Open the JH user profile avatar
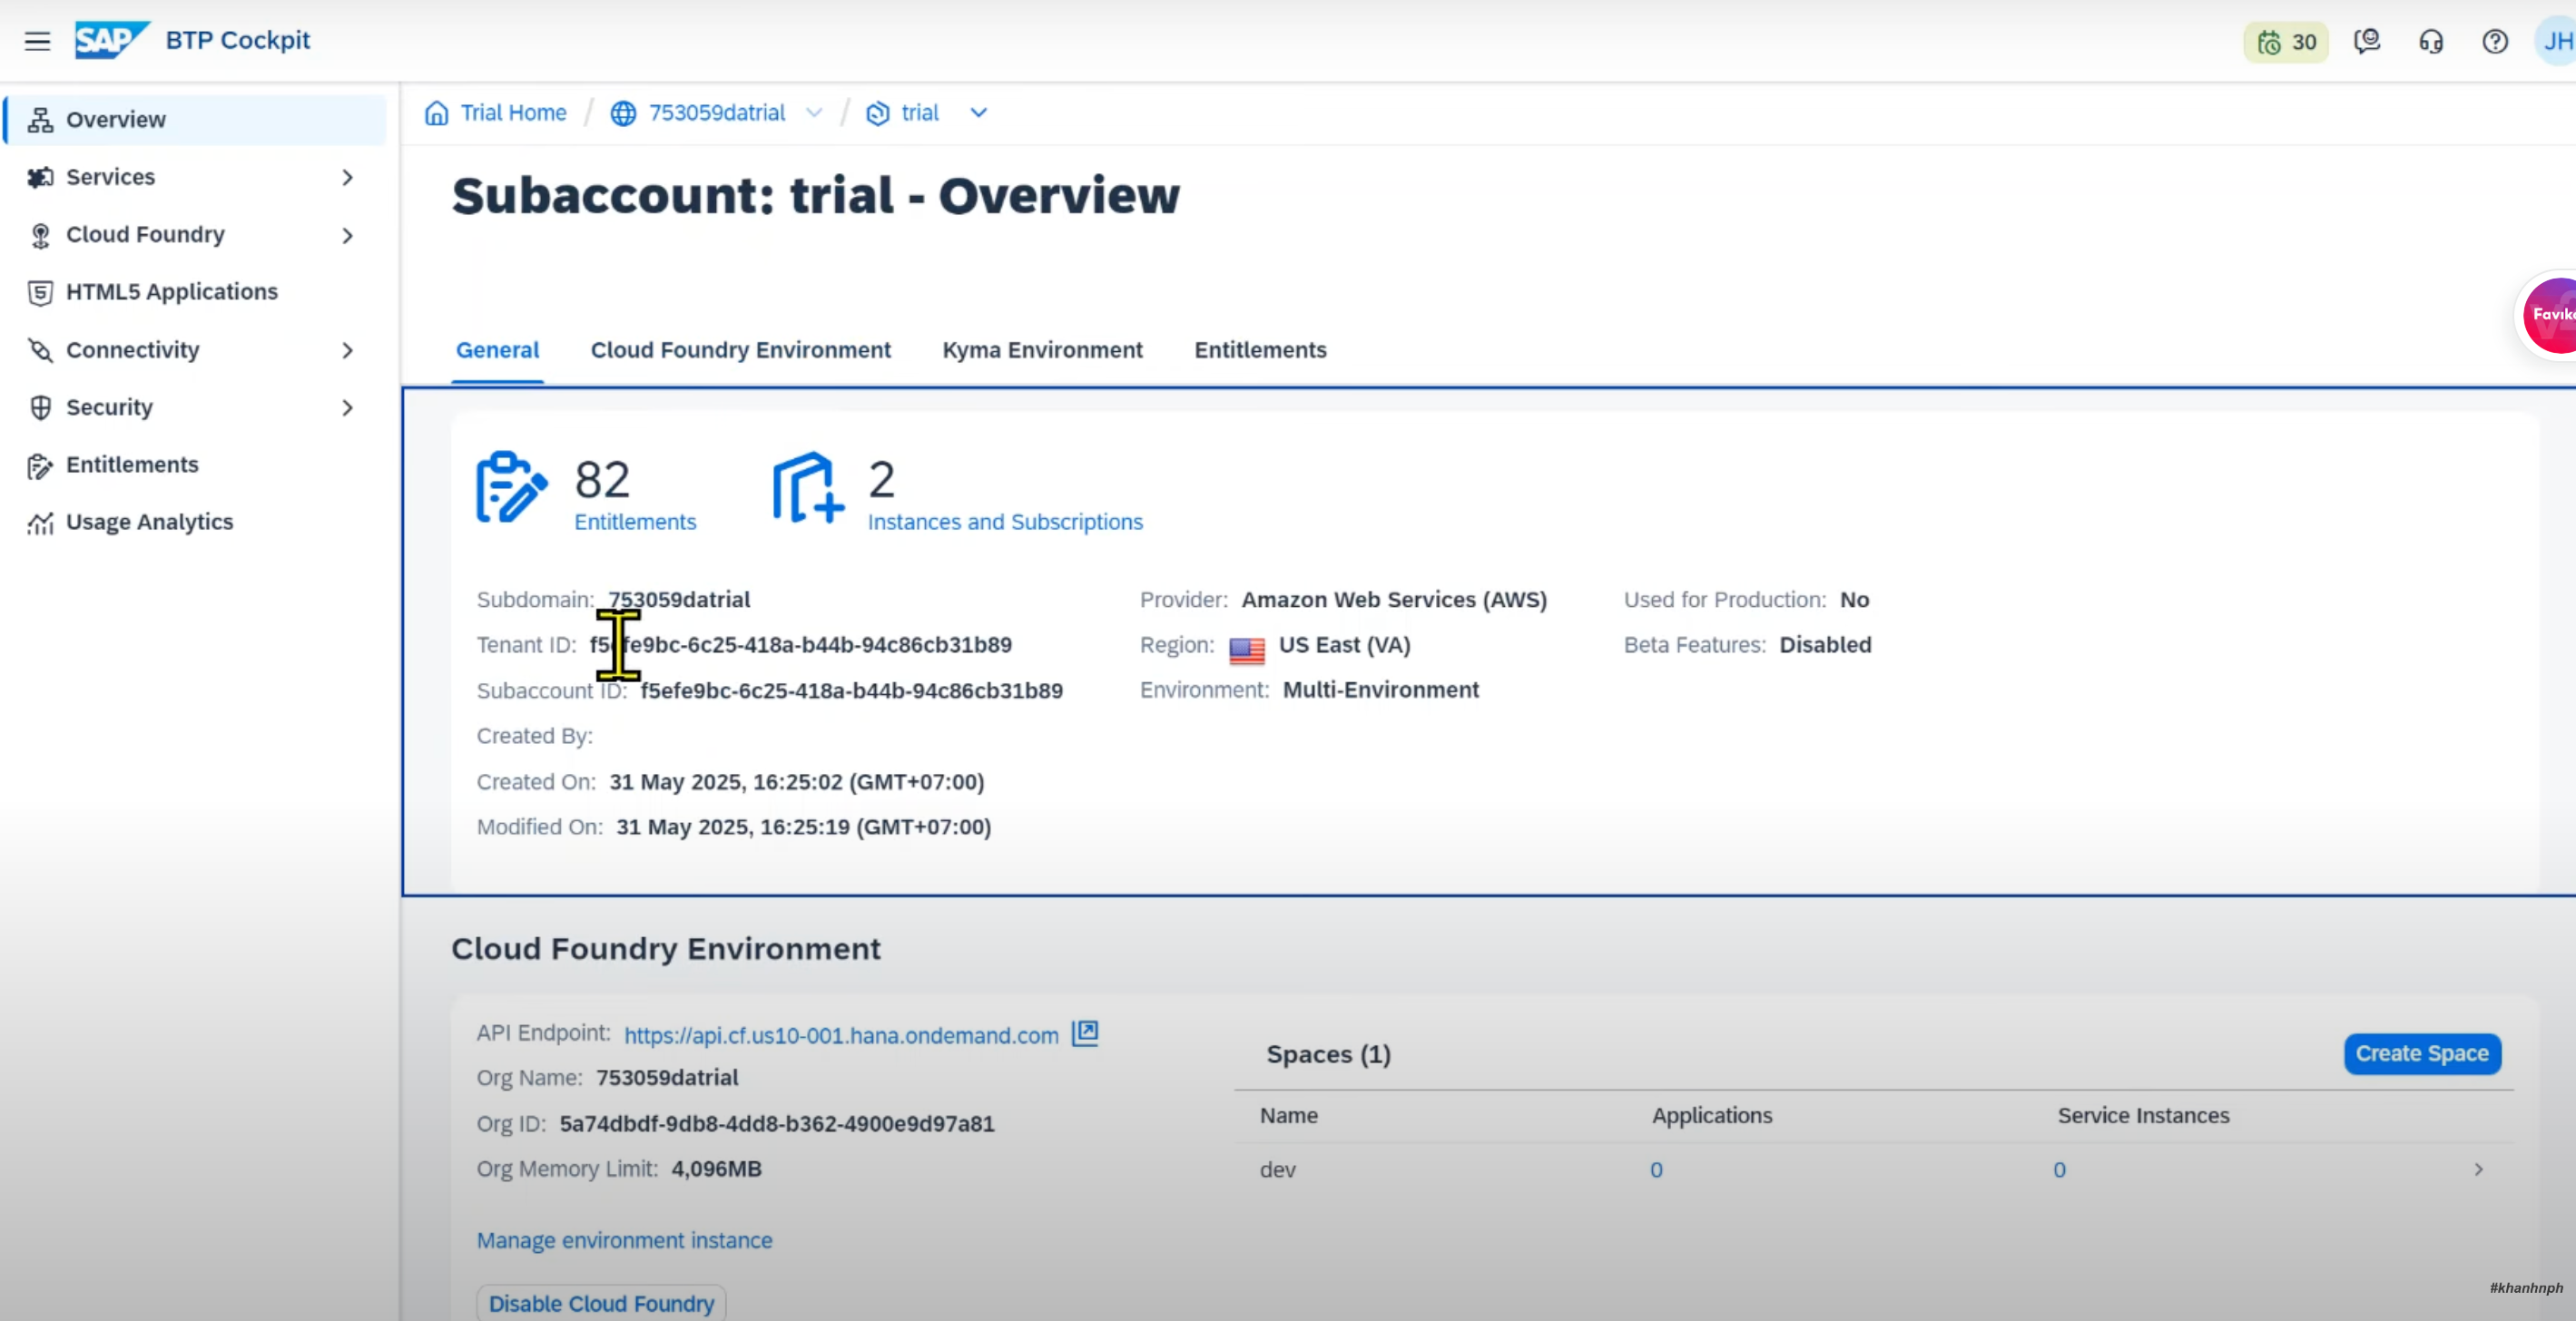This screenshot has height=1321, width=2576. [2556, 41]
